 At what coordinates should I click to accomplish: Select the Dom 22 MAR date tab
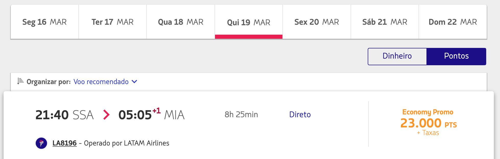pos(453,22)
